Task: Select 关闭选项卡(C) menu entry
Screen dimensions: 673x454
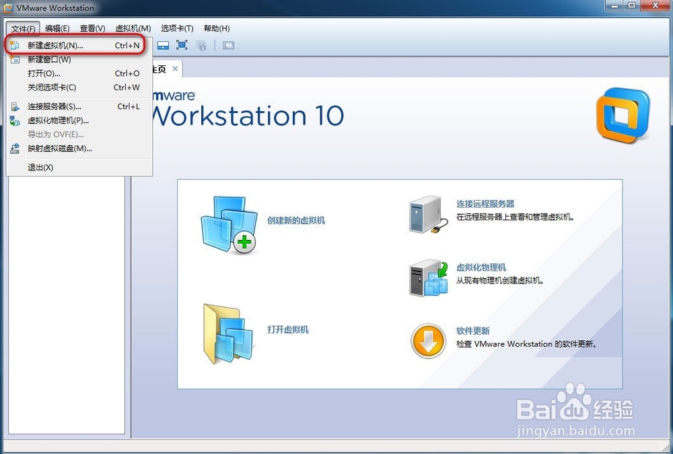Action: (x=79, y=87)
